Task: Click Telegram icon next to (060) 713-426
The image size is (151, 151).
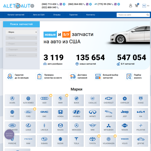Action: point(64,4)
